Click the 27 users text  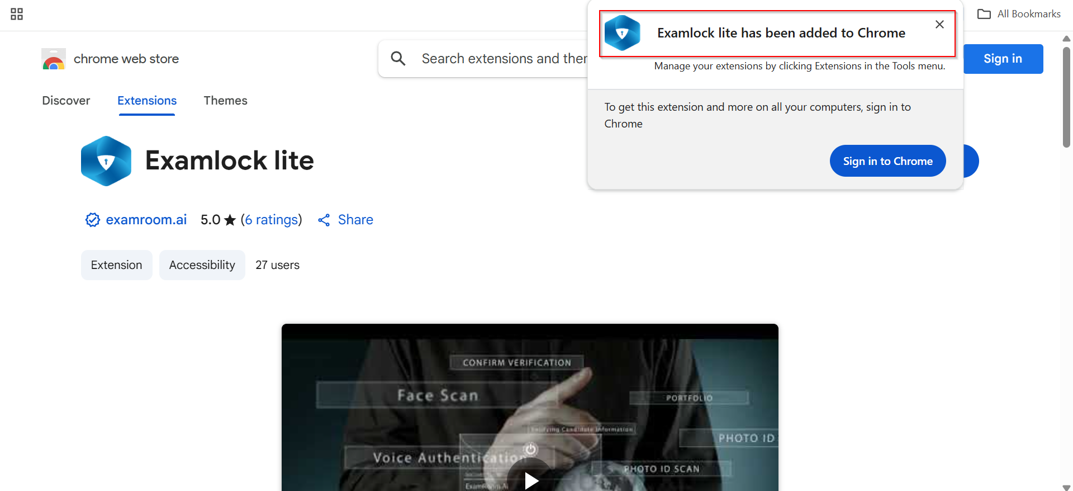click(278, 265)
